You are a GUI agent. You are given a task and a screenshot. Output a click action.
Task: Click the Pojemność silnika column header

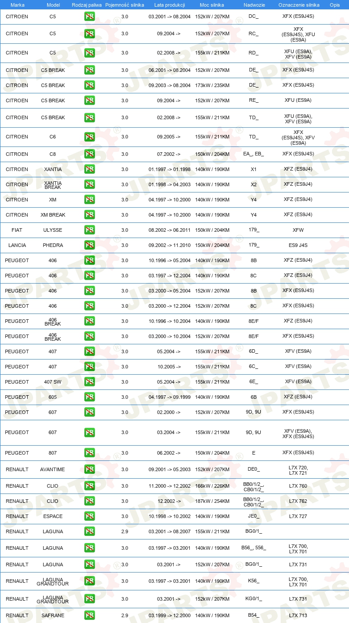pos(125,5)
